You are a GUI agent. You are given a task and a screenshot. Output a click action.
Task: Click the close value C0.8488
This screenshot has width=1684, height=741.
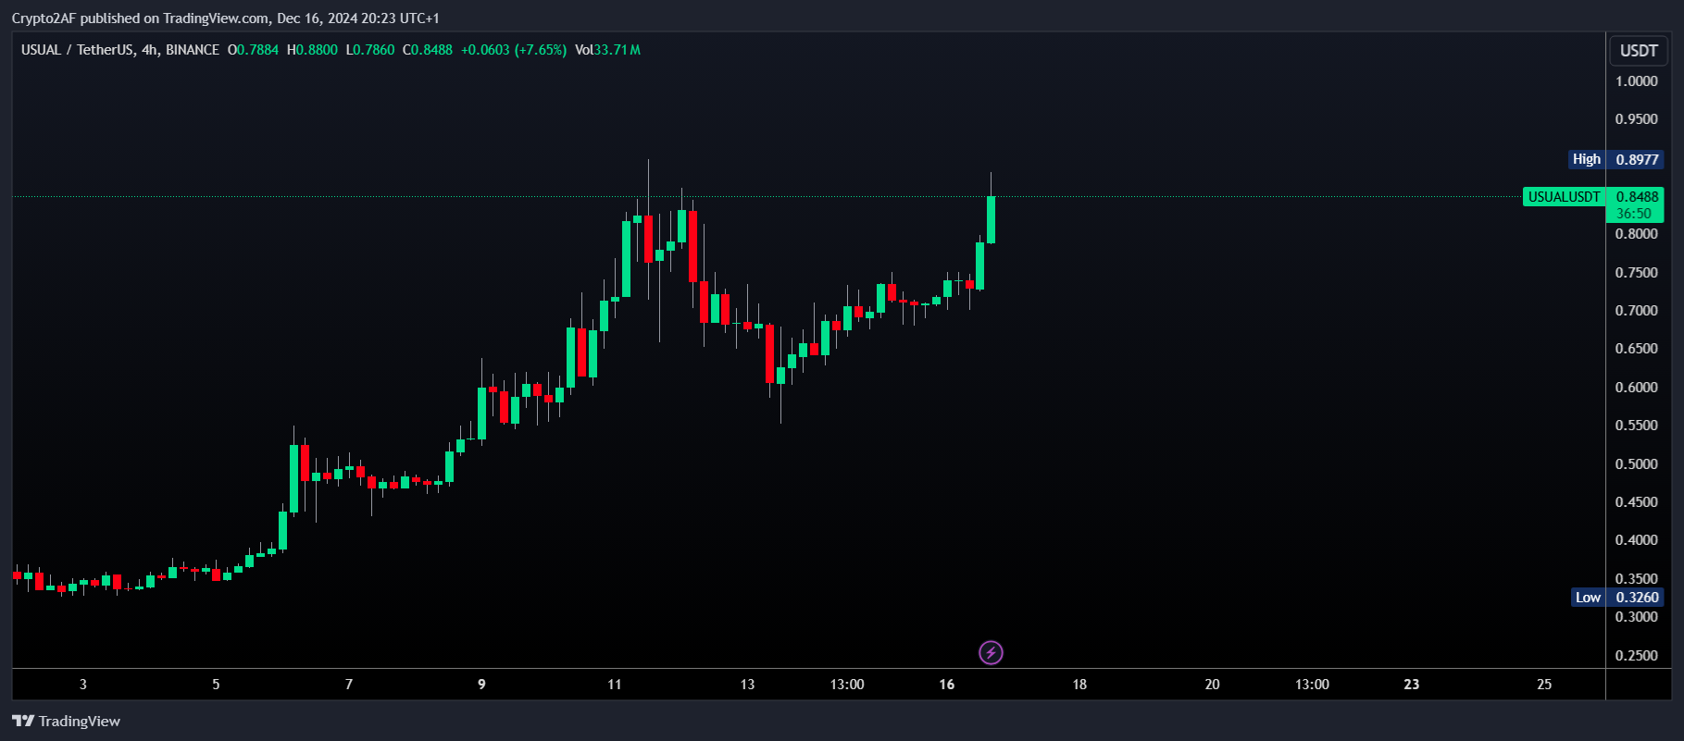pos(428,50)
